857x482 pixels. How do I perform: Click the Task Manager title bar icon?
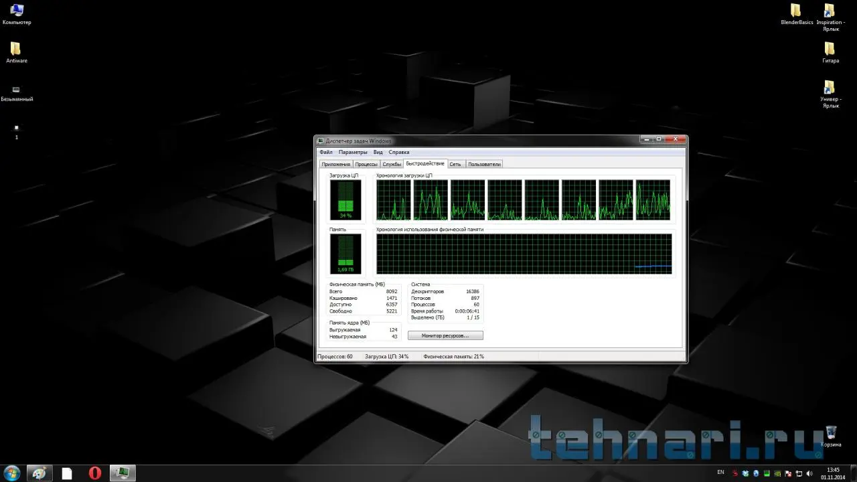[321, 141]
